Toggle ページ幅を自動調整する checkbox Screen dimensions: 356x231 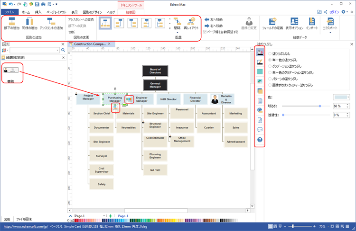point(205,32)
